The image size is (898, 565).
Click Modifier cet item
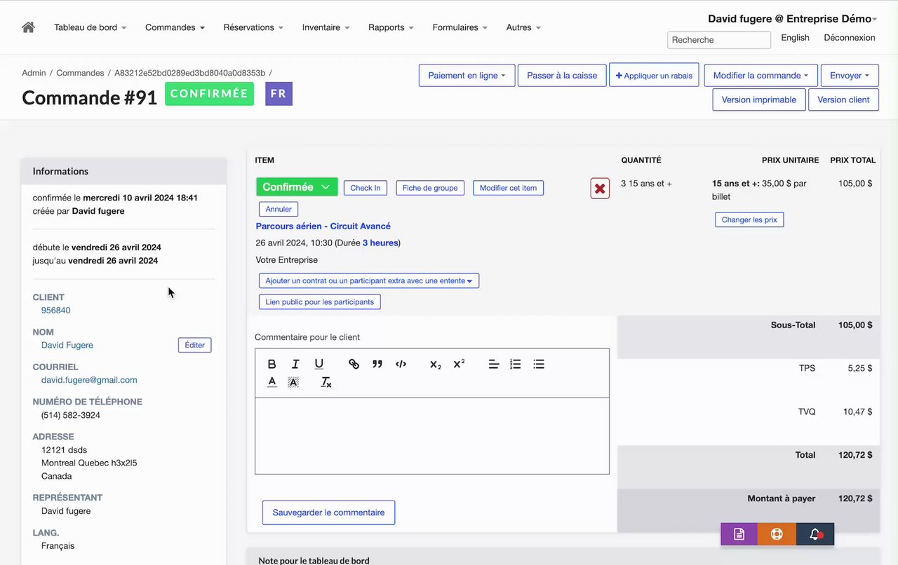coord(508,188)
